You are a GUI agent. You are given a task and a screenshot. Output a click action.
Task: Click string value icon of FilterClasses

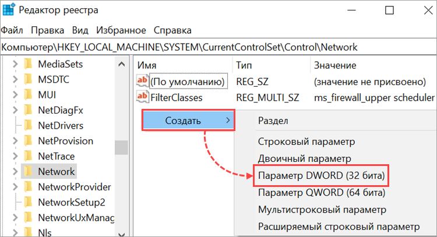[142, 97]
